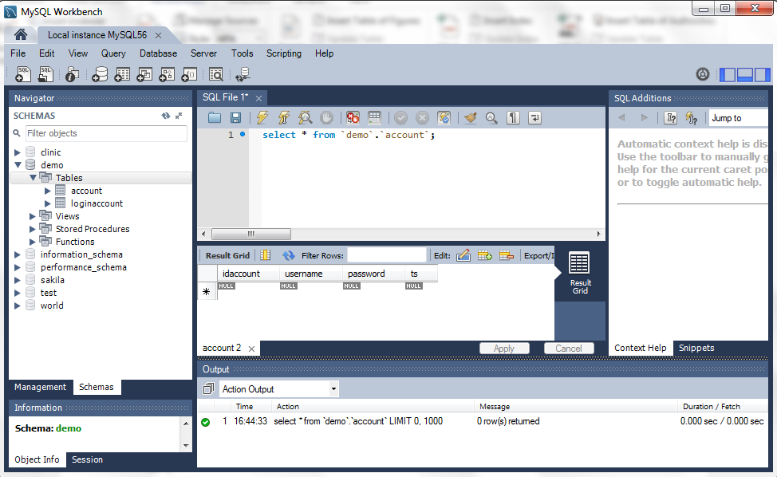Refresh result grid data icon
Viewport: 777px width, 477px height.
pyautogui.click(x=289, y=255)
